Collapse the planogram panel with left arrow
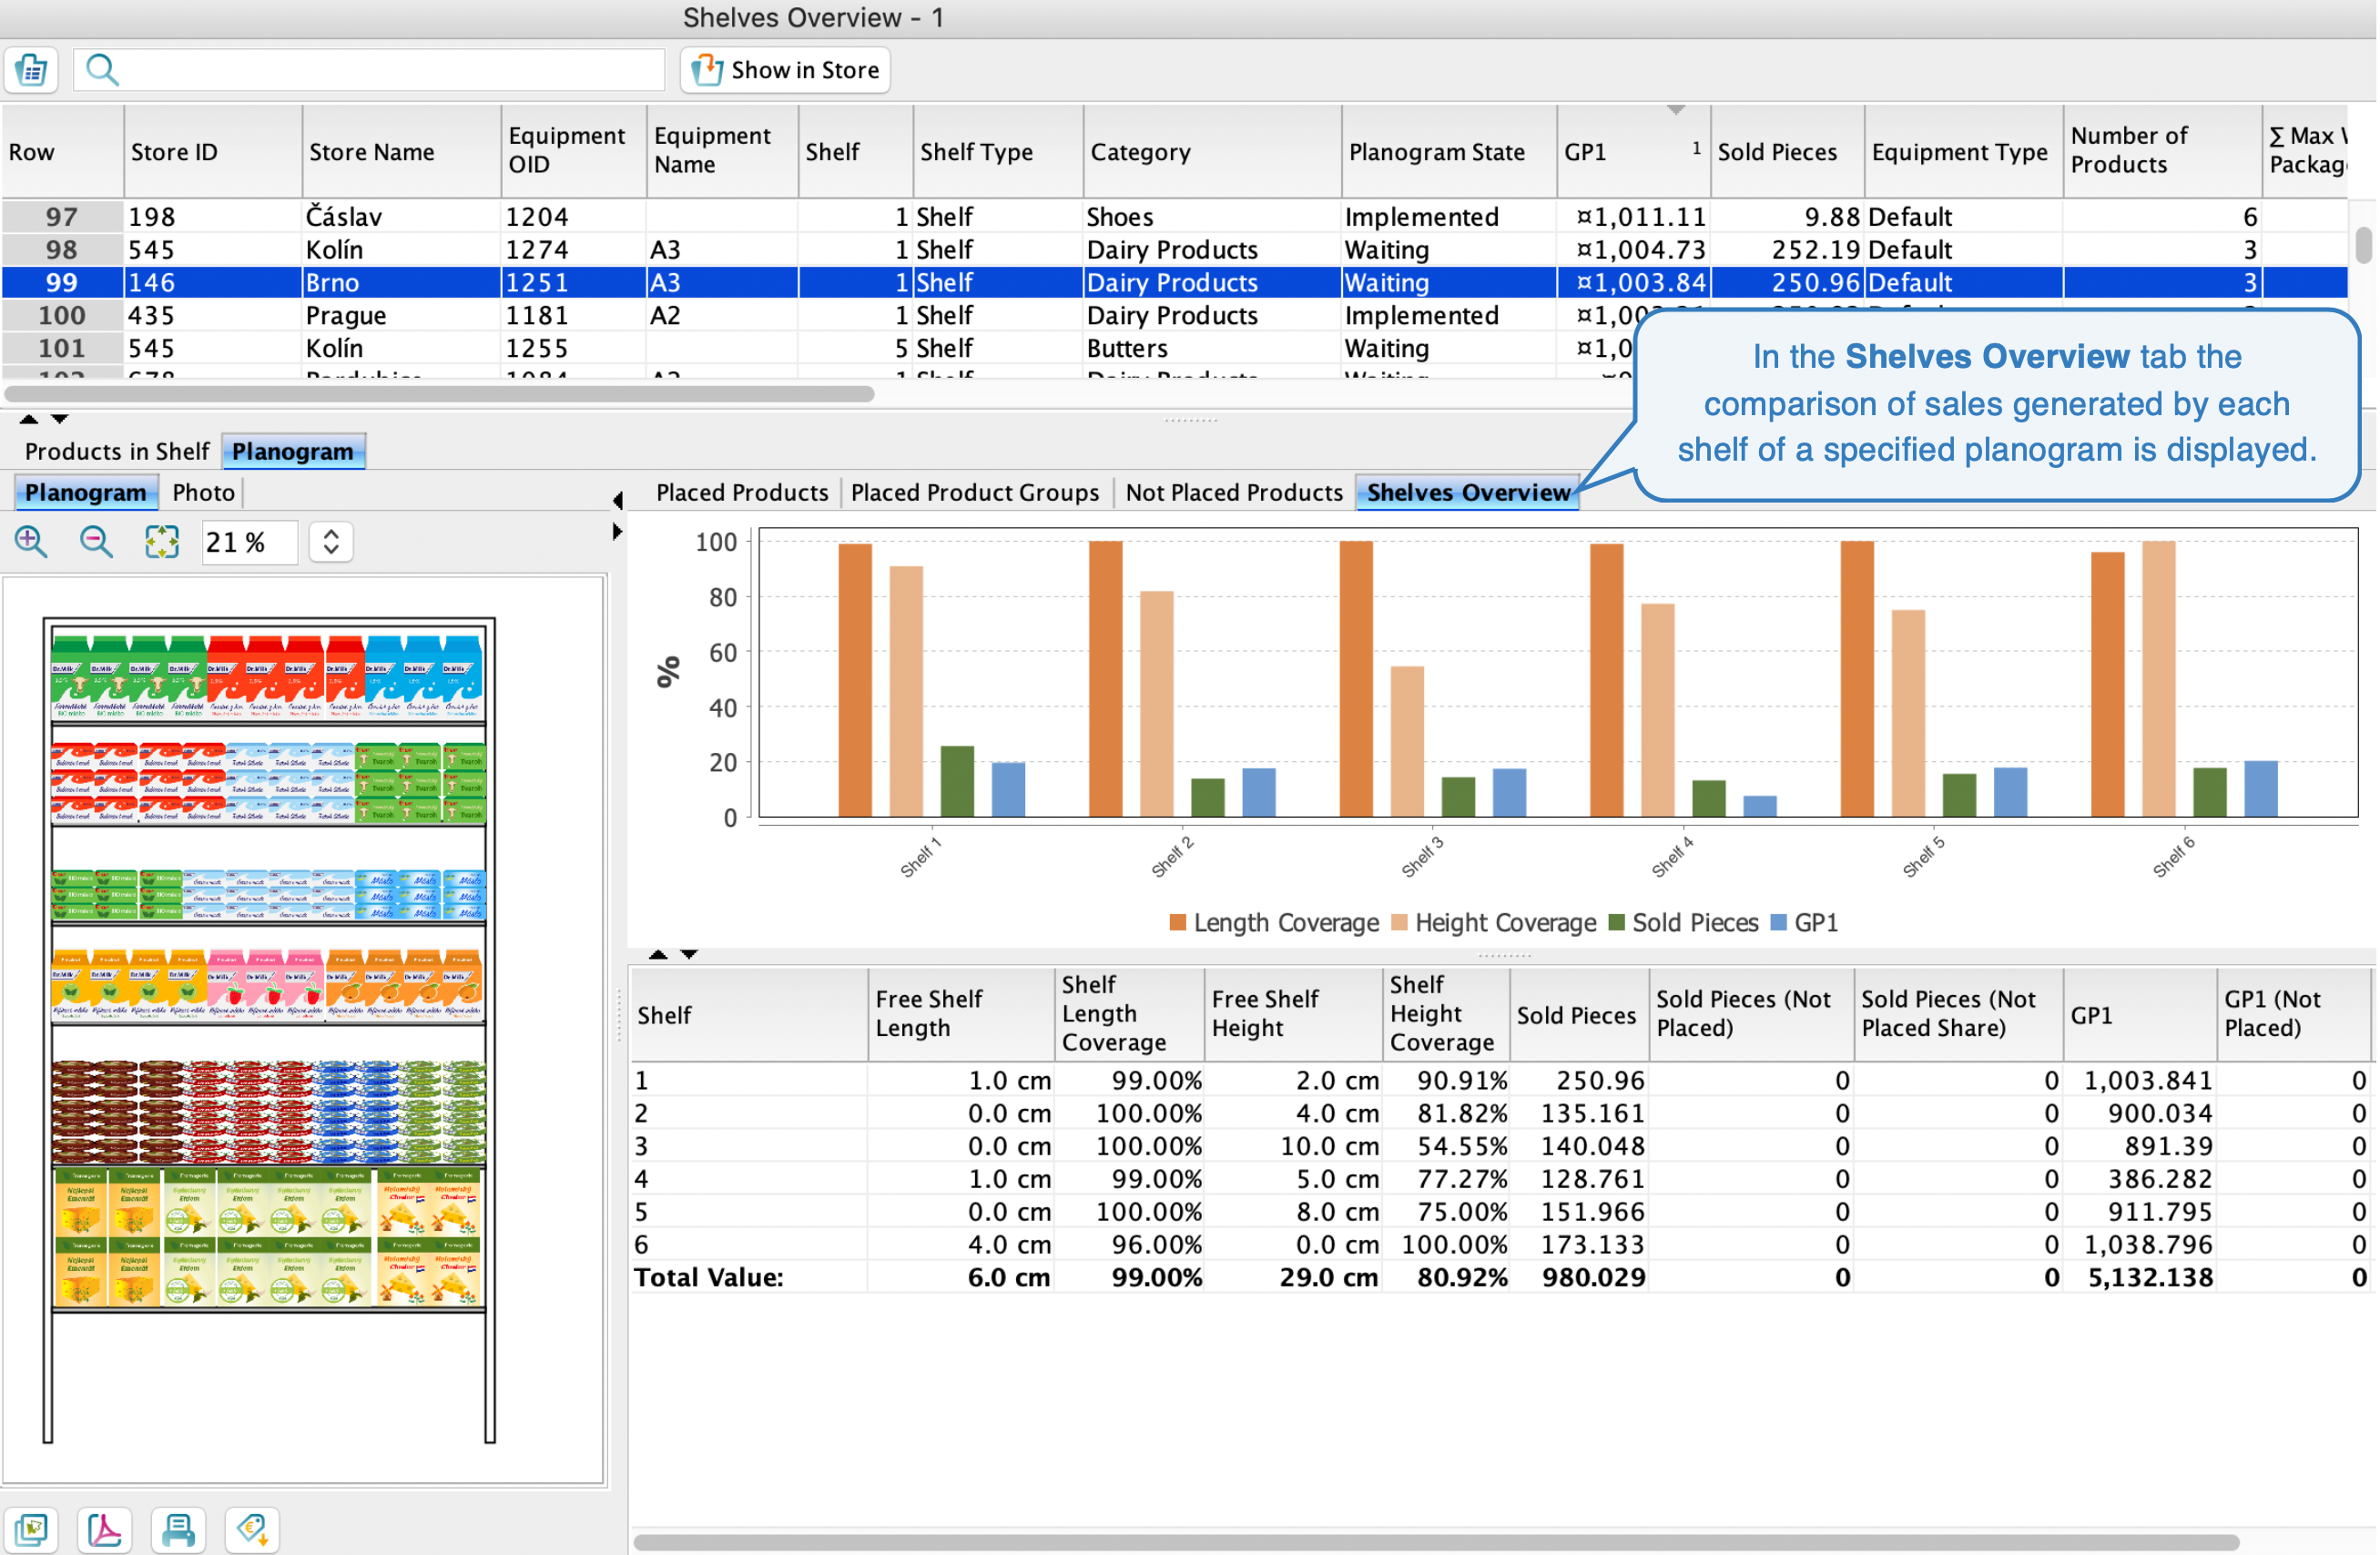 [617, 499]
